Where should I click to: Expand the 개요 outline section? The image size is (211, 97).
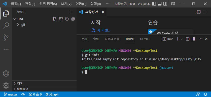pyautogui.click(x=44, y=83)
